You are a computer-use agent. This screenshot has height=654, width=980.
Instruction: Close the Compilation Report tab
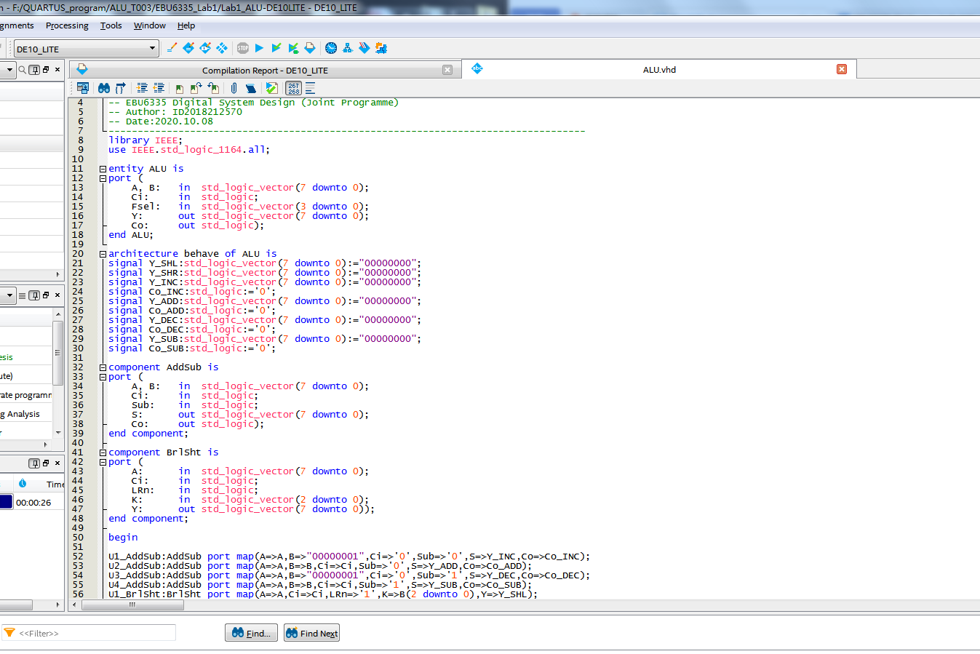(447, 70)
